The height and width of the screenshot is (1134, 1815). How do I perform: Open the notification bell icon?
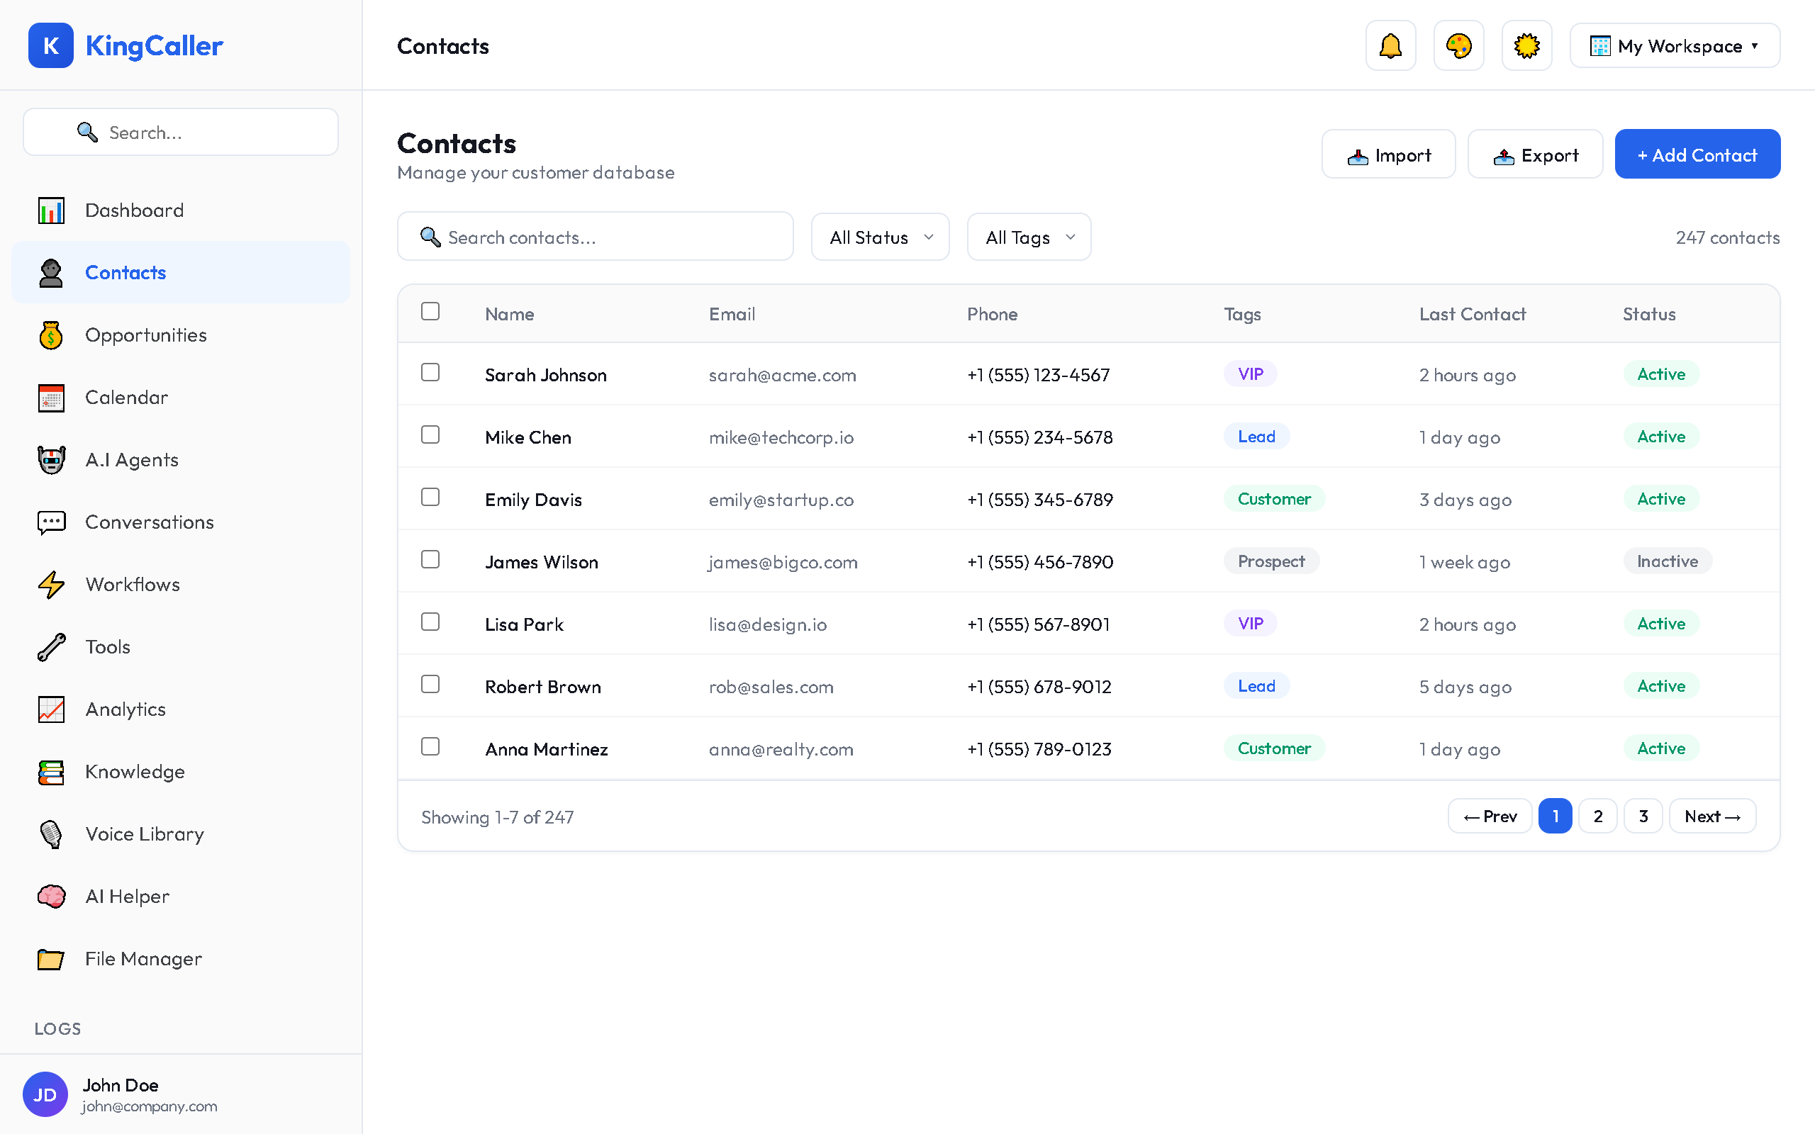1390,45
